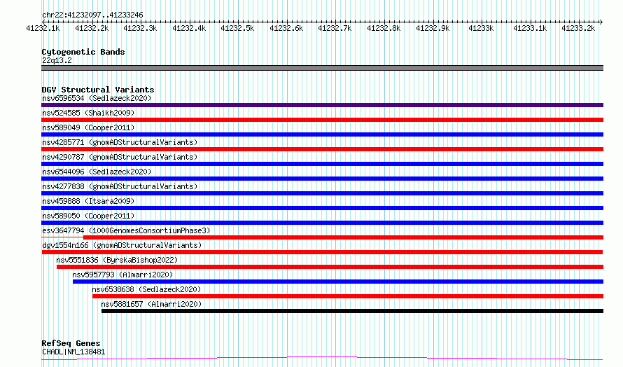Open nsv589049 (Cooper2011) variant label
The height and width of the screenshot is (367, 623).
[x=88, y=127]
